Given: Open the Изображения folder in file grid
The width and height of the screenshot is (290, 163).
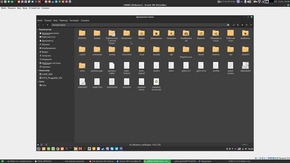Looking at the screenshot, I should tap(186, 36).
